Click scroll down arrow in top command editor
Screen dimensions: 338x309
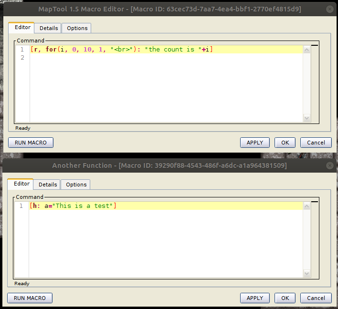point(307,118)
